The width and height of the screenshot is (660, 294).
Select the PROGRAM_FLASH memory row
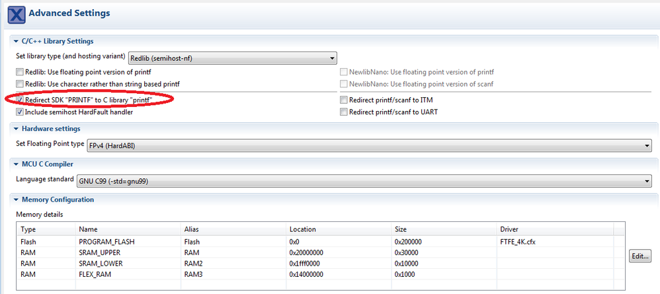[106, 242]
